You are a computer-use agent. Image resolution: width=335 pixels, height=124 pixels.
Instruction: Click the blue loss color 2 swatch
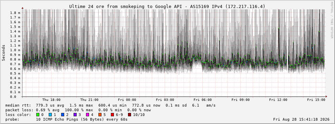pyautogui.click(x=62, y=115)
